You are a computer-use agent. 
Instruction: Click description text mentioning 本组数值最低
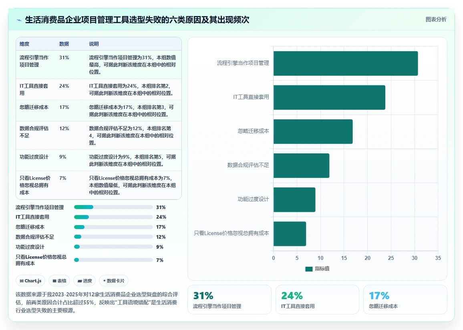click(133, 185)
